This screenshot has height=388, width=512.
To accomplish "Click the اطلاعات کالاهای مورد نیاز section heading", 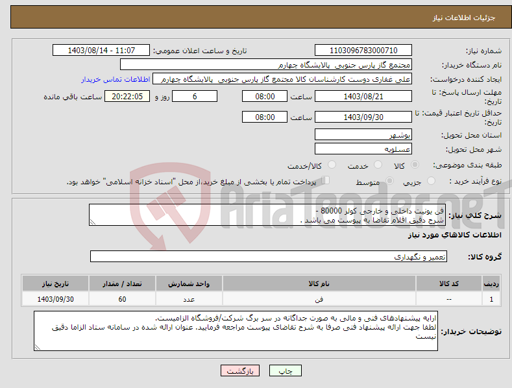I will pyautogui.click(x=454, y=235).
